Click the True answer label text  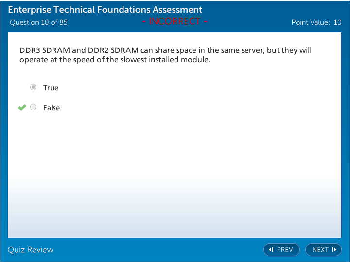(x=51, y=88)
